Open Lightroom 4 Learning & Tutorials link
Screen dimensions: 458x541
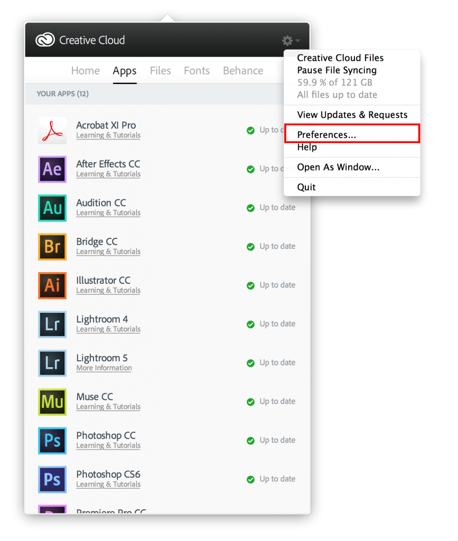click(x=108, y=329)
